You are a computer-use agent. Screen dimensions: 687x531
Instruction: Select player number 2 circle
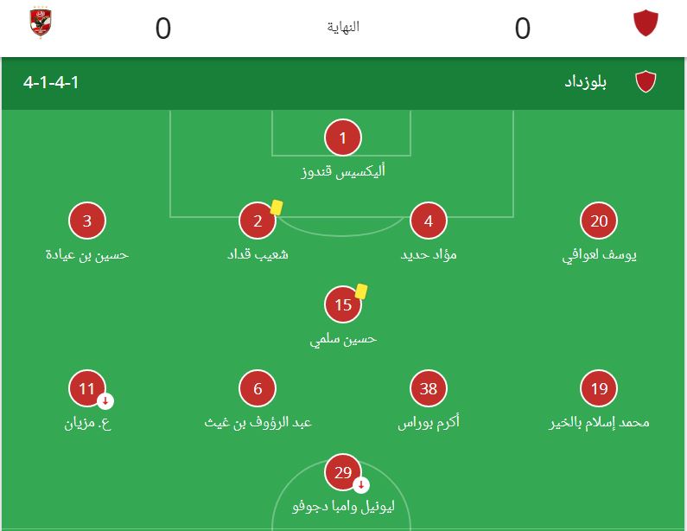pos(258,221)
